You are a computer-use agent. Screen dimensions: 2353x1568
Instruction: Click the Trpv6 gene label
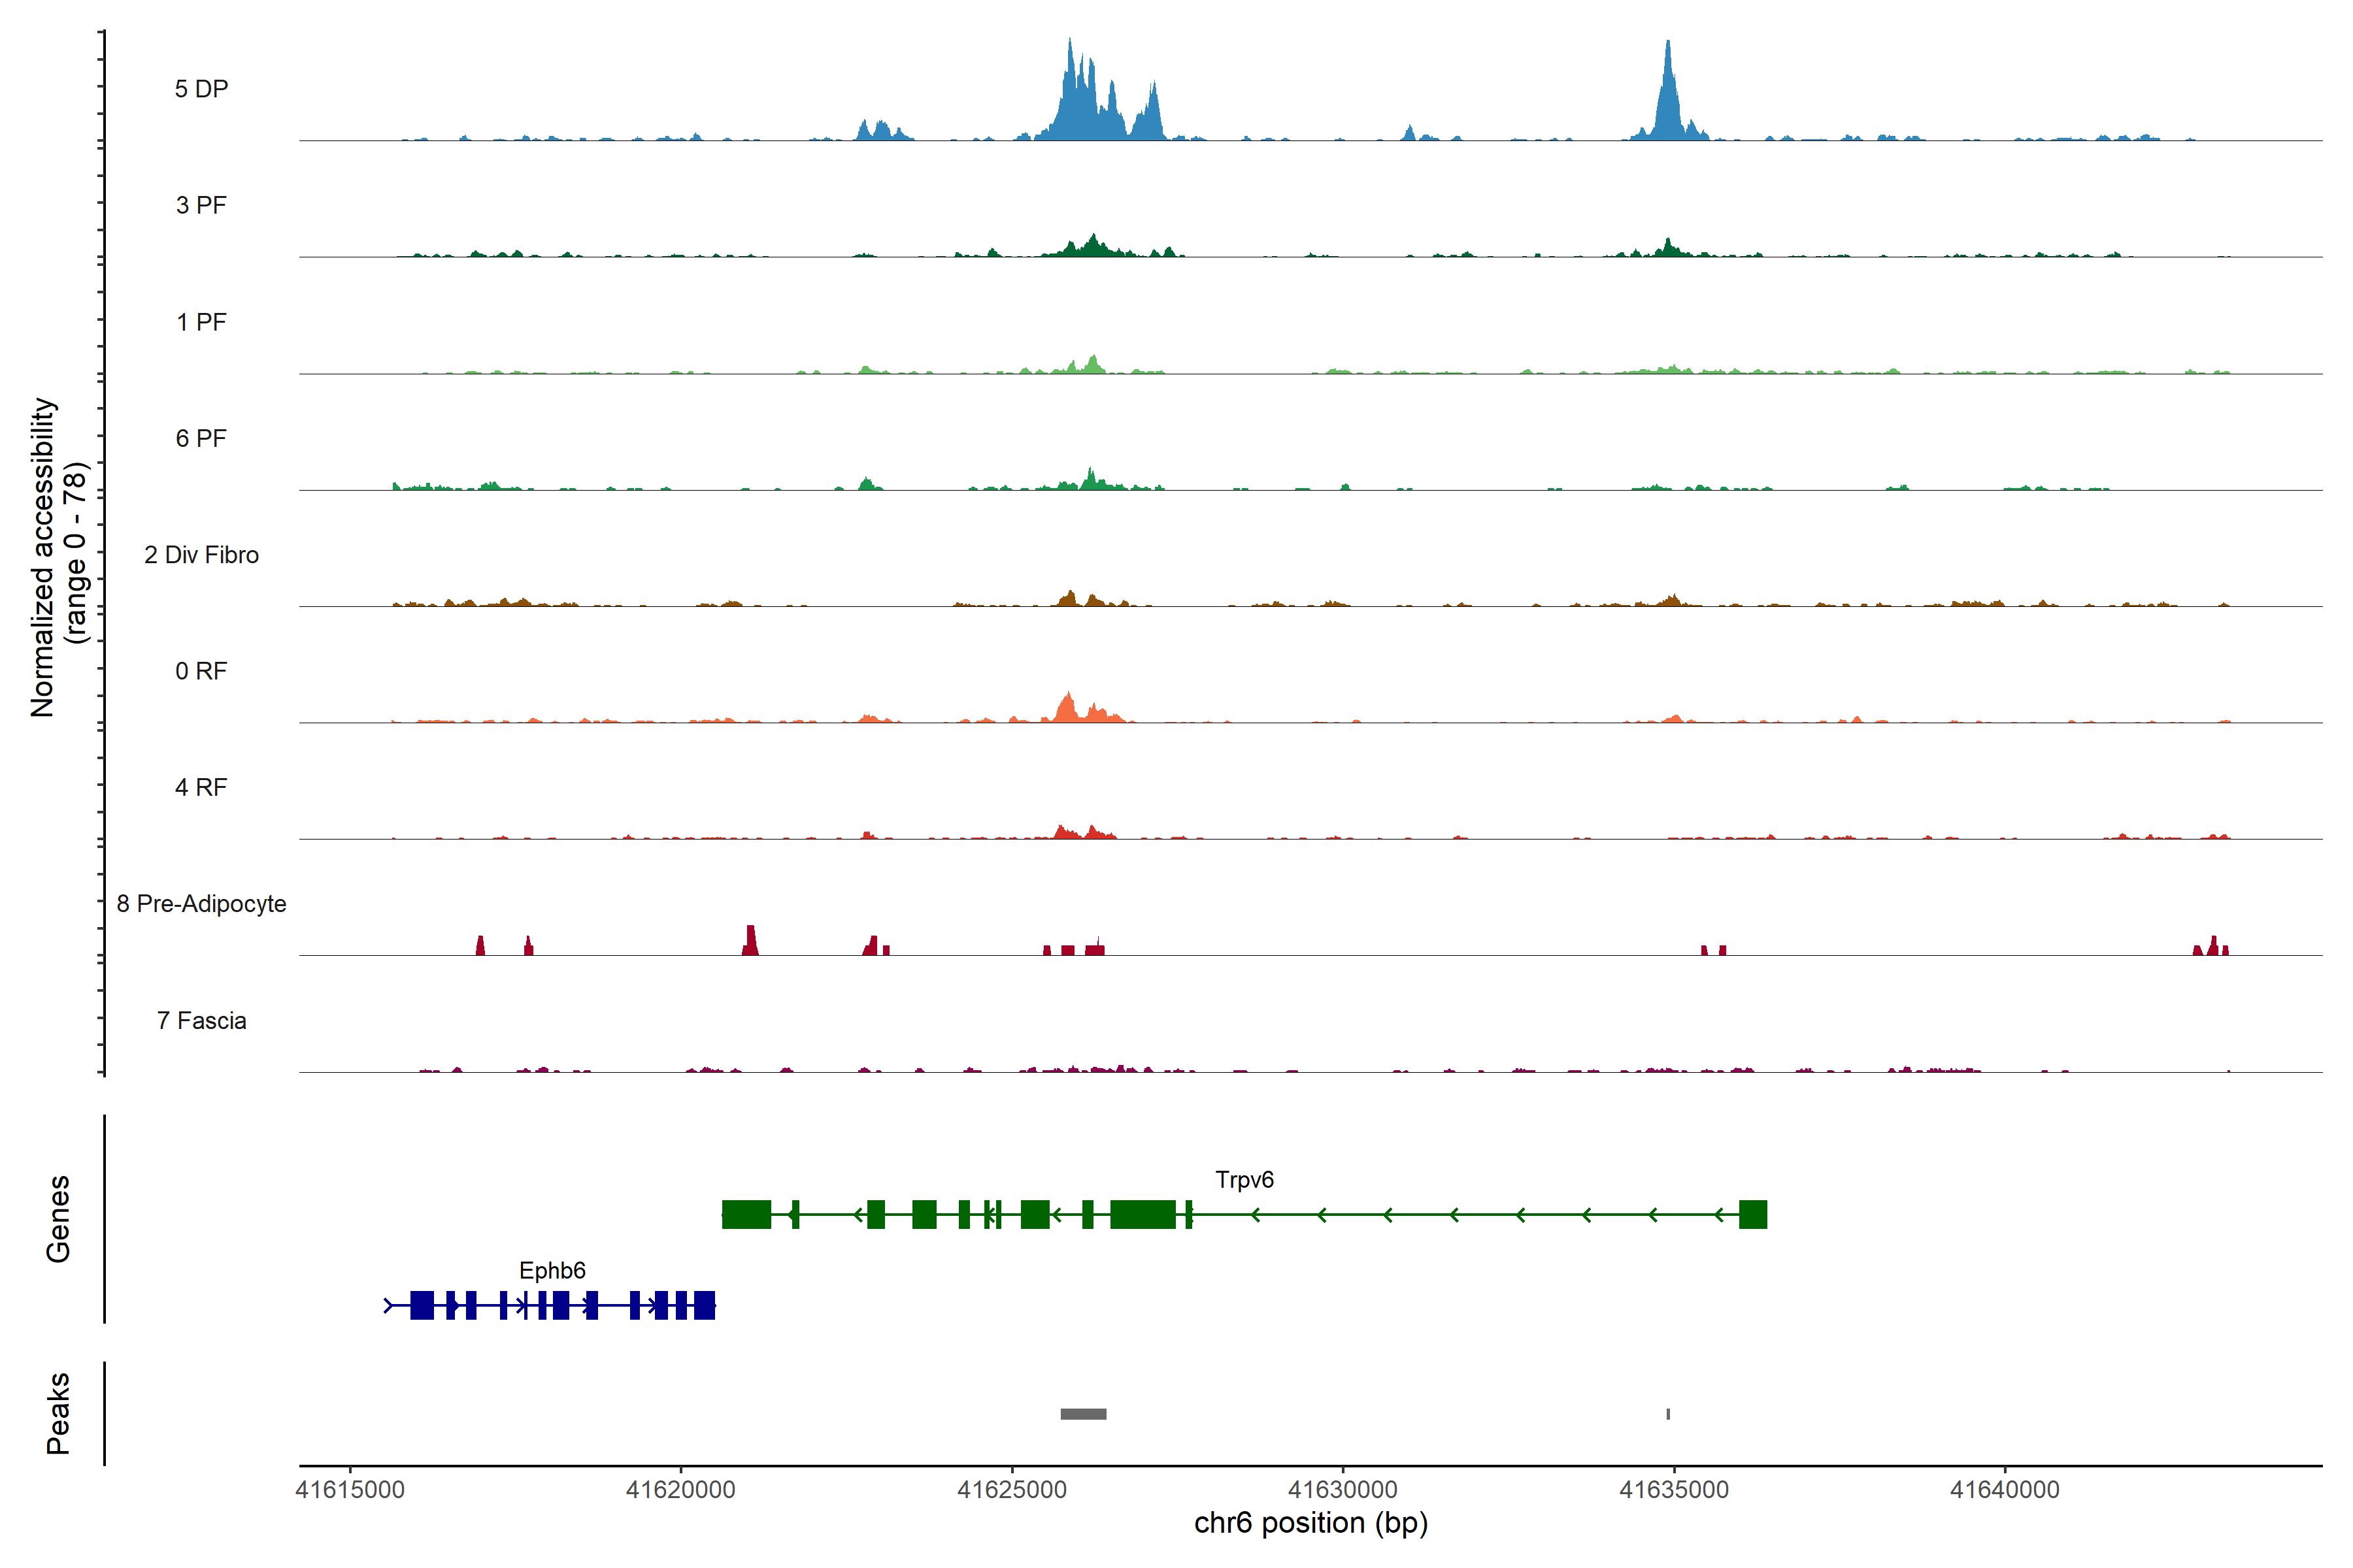pos(1244,1180)
